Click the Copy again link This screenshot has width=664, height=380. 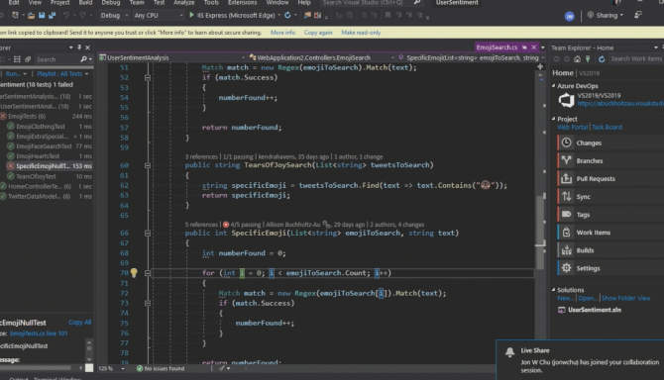318,33
